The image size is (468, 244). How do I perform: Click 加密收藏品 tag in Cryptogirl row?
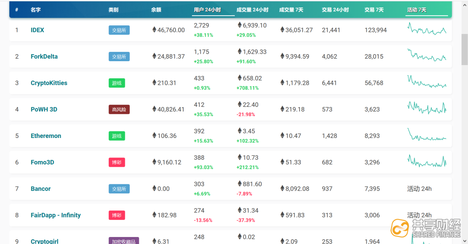(x=124, y=241)
